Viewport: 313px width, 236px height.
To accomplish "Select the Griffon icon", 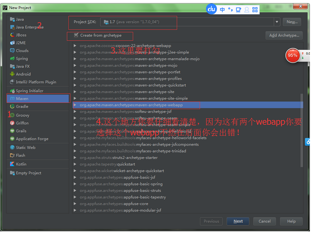I will [12, 123].
